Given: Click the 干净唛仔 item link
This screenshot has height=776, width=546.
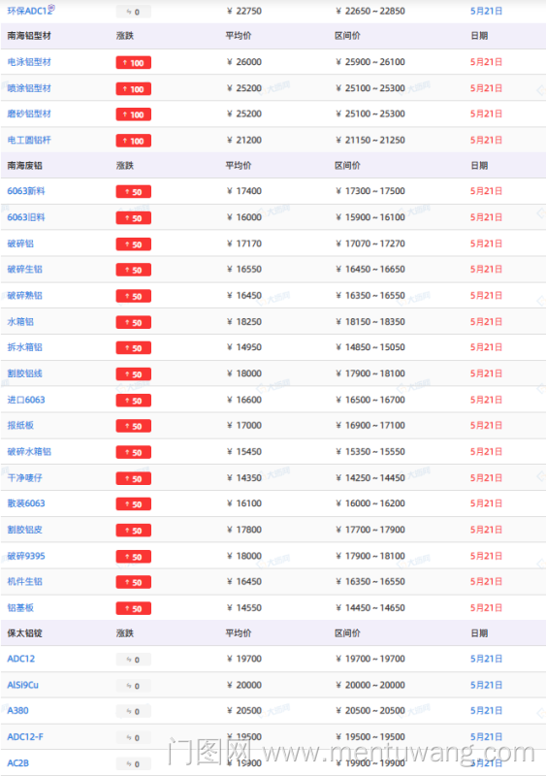Looking at the screenshot, I should point(25,478).
